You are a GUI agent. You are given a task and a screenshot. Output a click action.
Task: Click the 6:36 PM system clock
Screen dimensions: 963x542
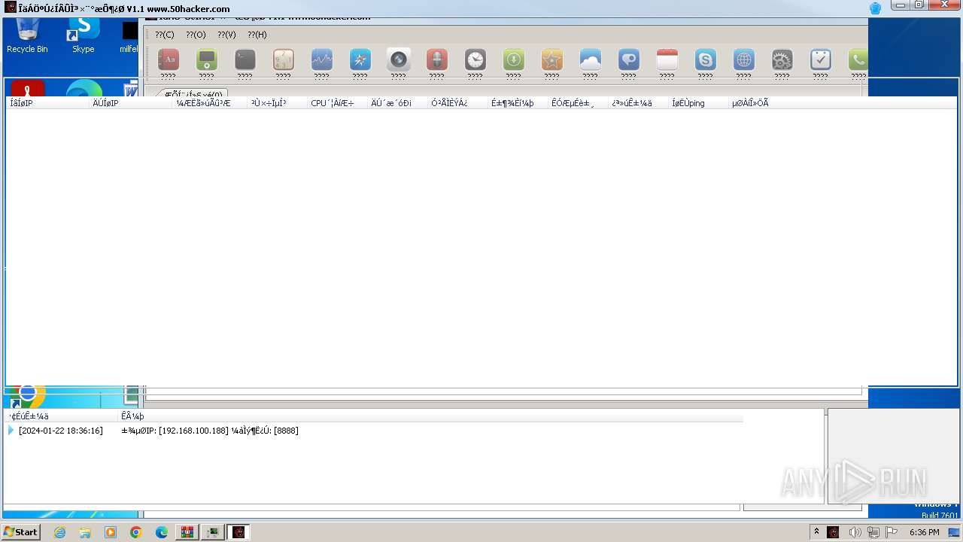point(924,532)
